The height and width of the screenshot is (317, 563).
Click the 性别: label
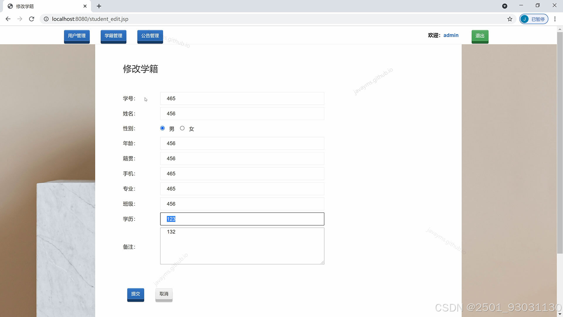129,129
